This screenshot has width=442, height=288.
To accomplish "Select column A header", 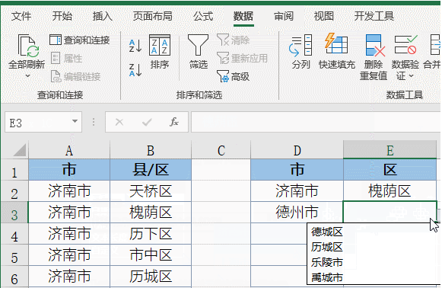I will [69, 150].
